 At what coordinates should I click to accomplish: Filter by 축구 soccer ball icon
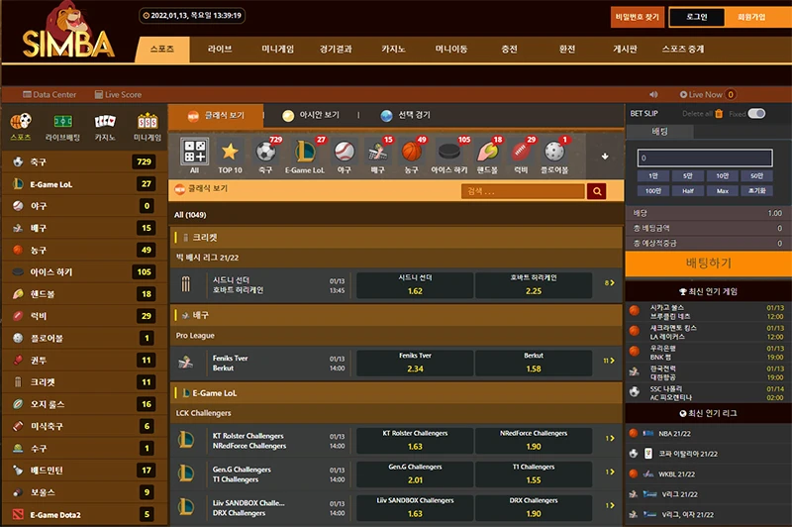click(x=265, y=152)
